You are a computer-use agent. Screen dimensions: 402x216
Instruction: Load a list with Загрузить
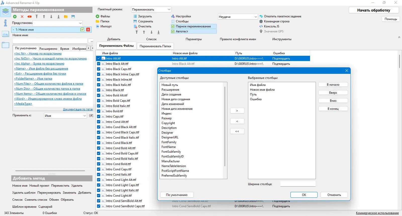click(143, 16)
